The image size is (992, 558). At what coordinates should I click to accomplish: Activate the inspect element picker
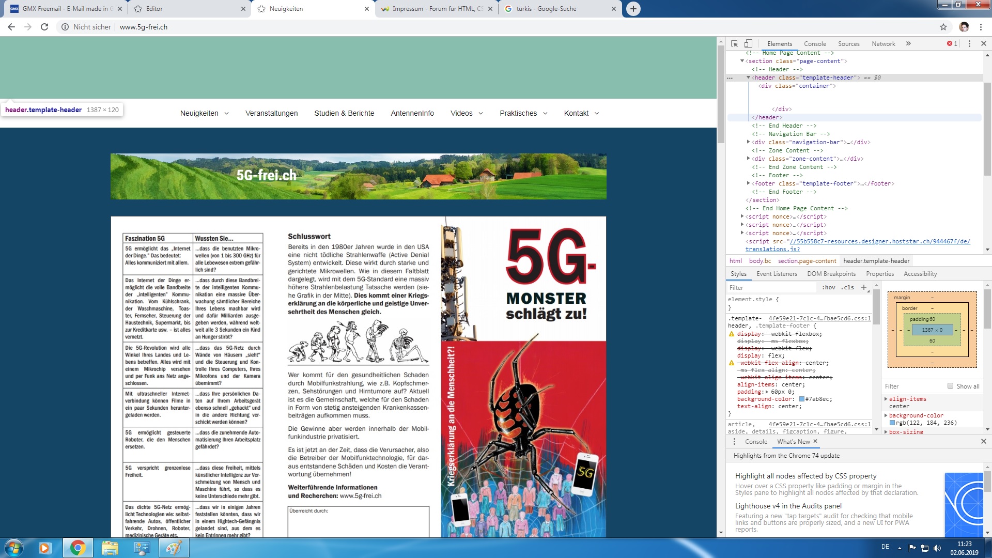point(734,44)
